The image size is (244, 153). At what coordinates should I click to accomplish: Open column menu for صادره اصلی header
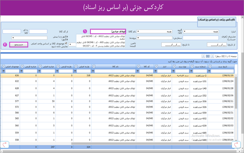[40, 66]
